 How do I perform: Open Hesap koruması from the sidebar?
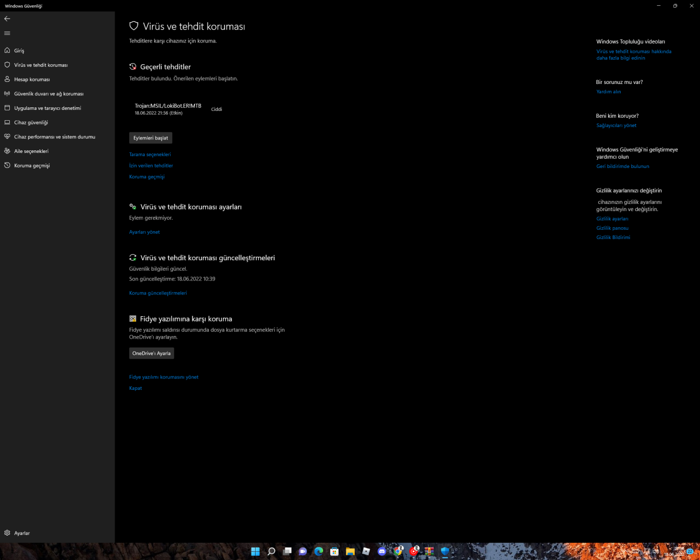[x=57, y=79]
